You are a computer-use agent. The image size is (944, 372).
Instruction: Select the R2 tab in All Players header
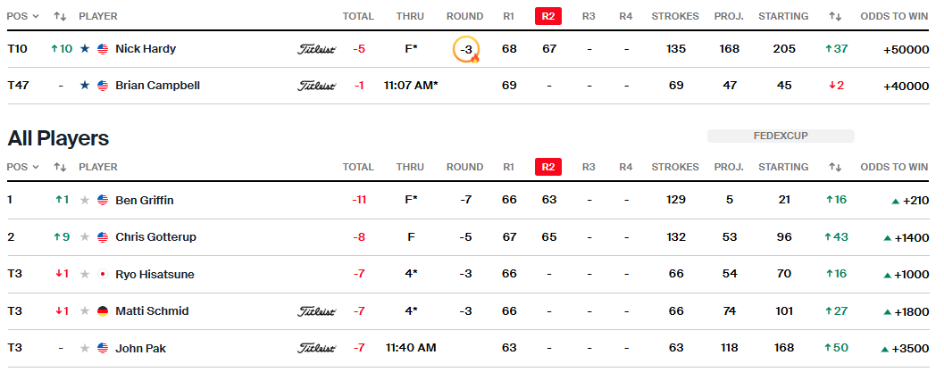[547, 167]
